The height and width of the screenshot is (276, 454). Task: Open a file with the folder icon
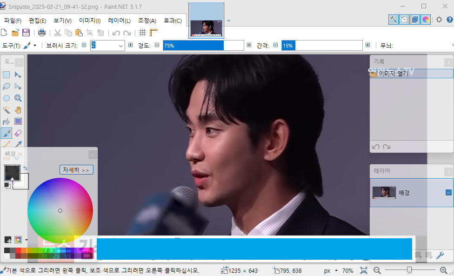tap(15, 33)
